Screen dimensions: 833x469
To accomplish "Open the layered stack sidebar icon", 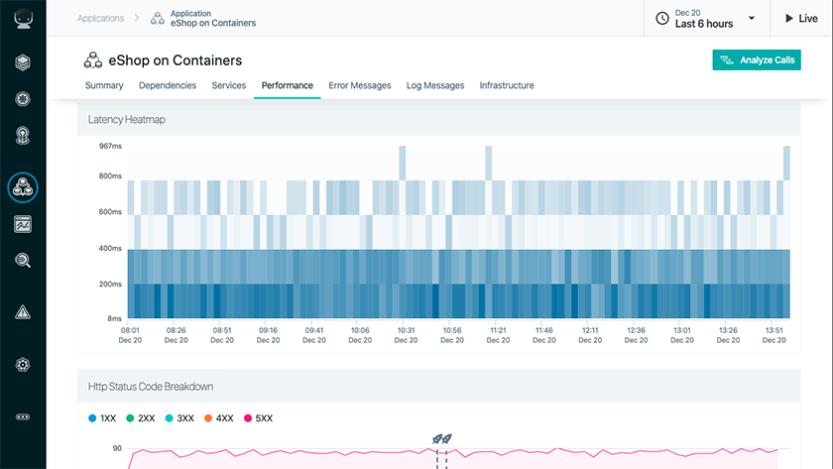I will click(x=23, y=62).
